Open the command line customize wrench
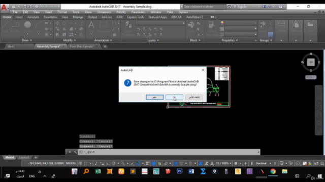Viewport: 325px width, 182px height. pos(75,152)
